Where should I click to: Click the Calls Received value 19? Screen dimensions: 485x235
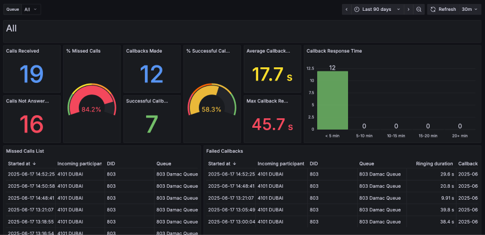(32, 74)
